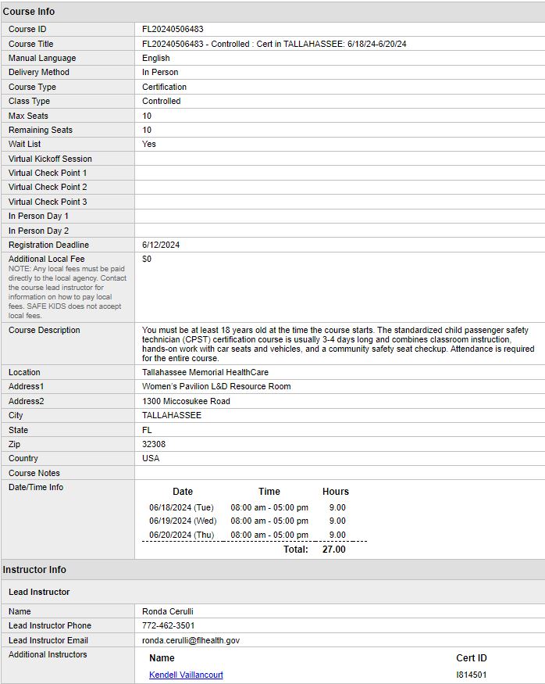545x684 pixels.
Task: Click the date 06/18/2024 (Tue)
Action: click(x=181, y=507)
